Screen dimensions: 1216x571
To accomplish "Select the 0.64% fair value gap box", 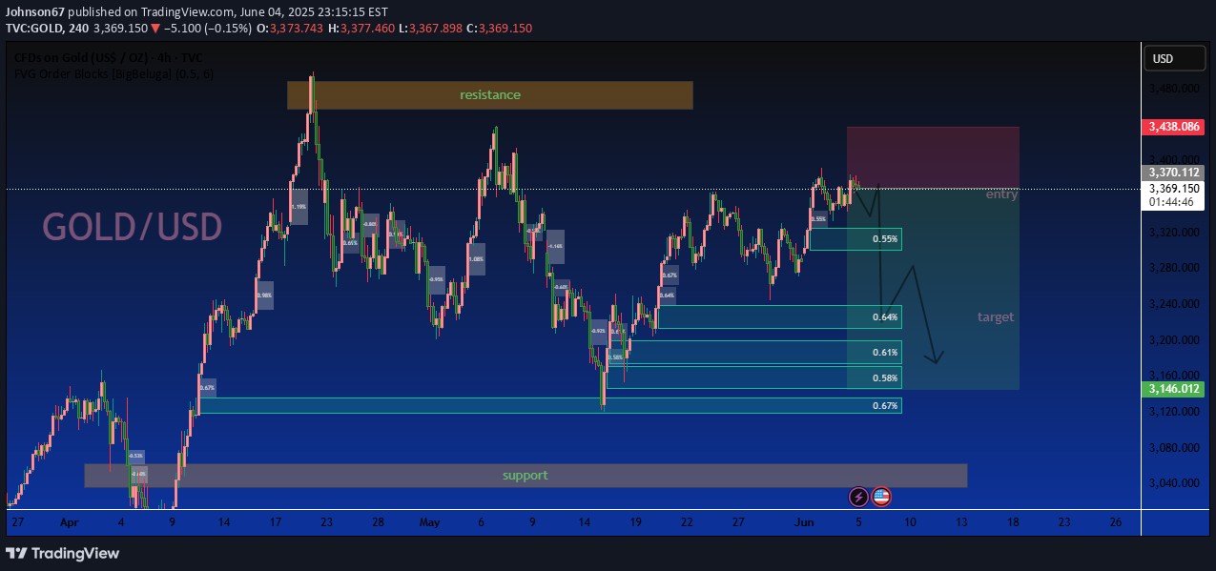I will pos(778,316).
